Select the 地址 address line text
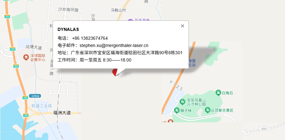This screenshot has width=285, height=140. click(x=120, y=53)
